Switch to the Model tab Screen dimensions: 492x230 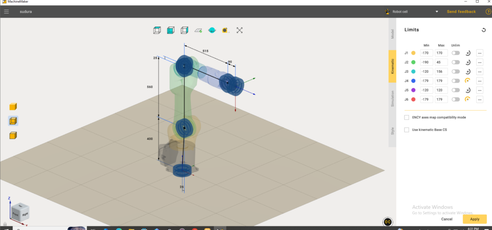click(x=393, y=34)
